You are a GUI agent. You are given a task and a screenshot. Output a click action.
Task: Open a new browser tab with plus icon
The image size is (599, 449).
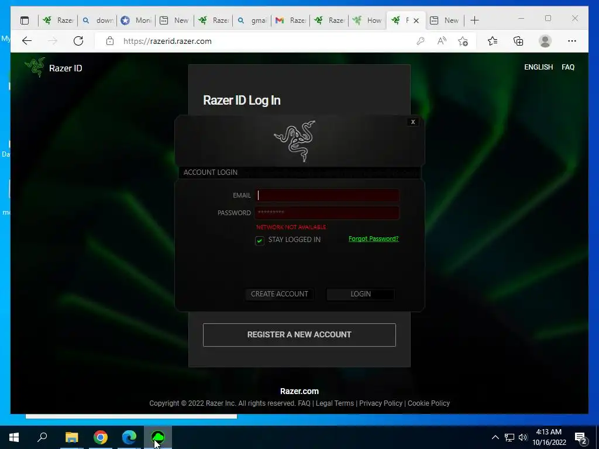474,20
